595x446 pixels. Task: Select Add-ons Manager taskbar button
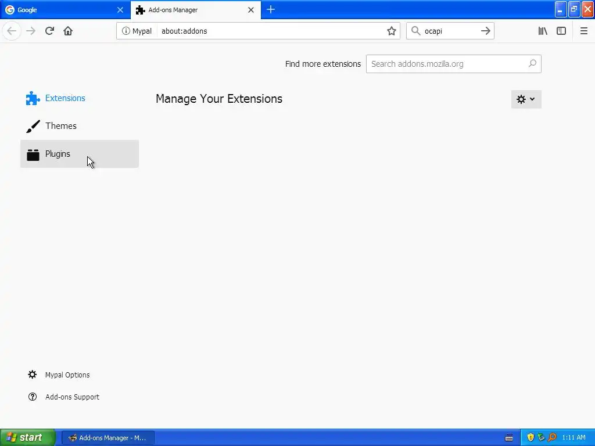pos(108,438)
